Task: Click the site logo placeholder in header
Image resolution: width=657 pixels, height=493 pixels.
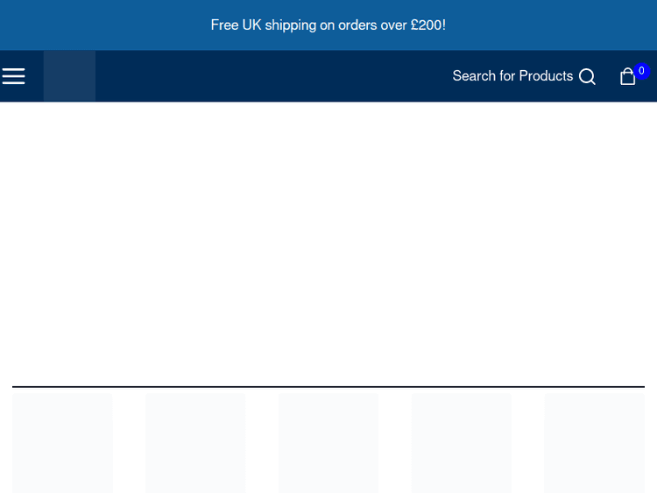Action: click(x=69, y=76)
